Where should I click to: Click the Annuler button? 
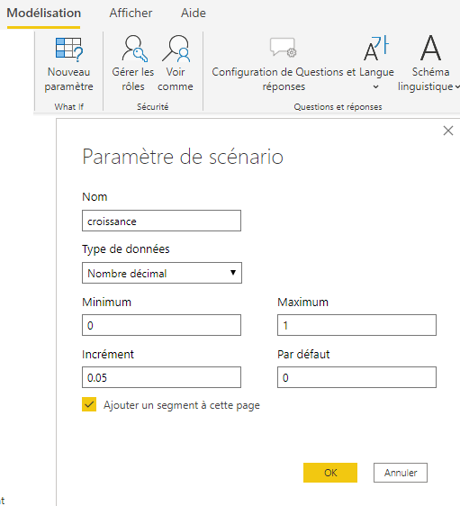tap(401, 473)
